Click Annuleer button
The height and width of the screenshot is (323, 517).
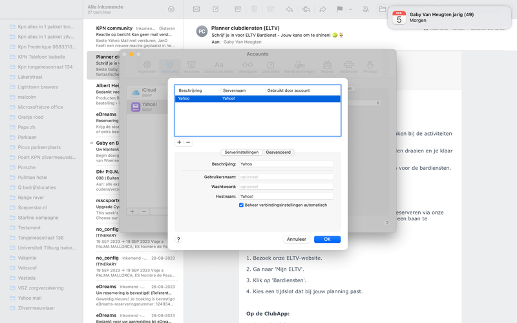297,239
